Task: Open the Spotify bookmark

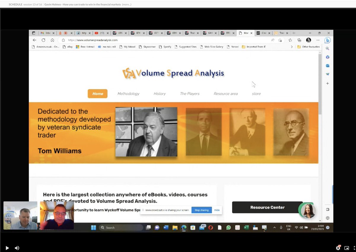Action: point(165,47)
